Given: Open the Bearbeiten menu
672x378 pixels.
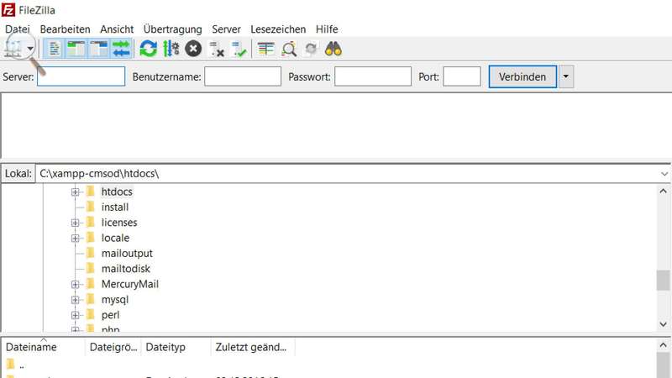Looking at the screenshot, I should click(66, 29).
